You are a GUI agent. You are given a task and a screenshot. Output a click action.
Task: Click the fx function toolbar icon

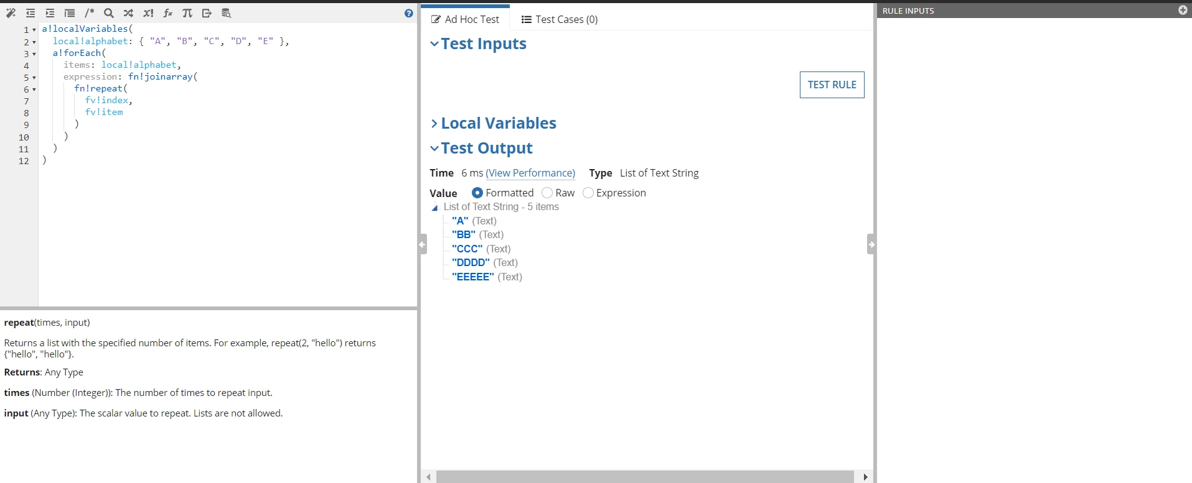pos(168,13)
